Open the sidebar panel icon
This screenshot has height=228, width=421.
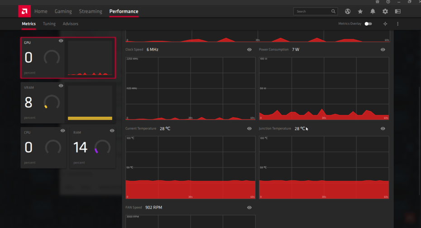click(398, 11)
